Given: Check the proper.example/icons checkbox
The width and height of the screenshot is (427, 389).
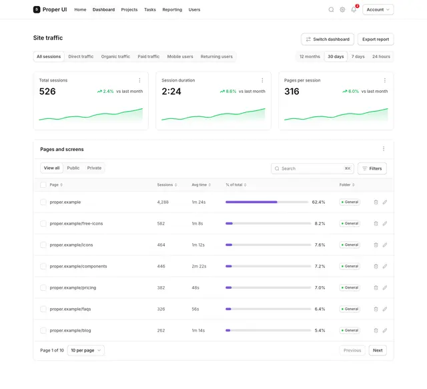Looking at the screenshot, I should coord(43,245).
